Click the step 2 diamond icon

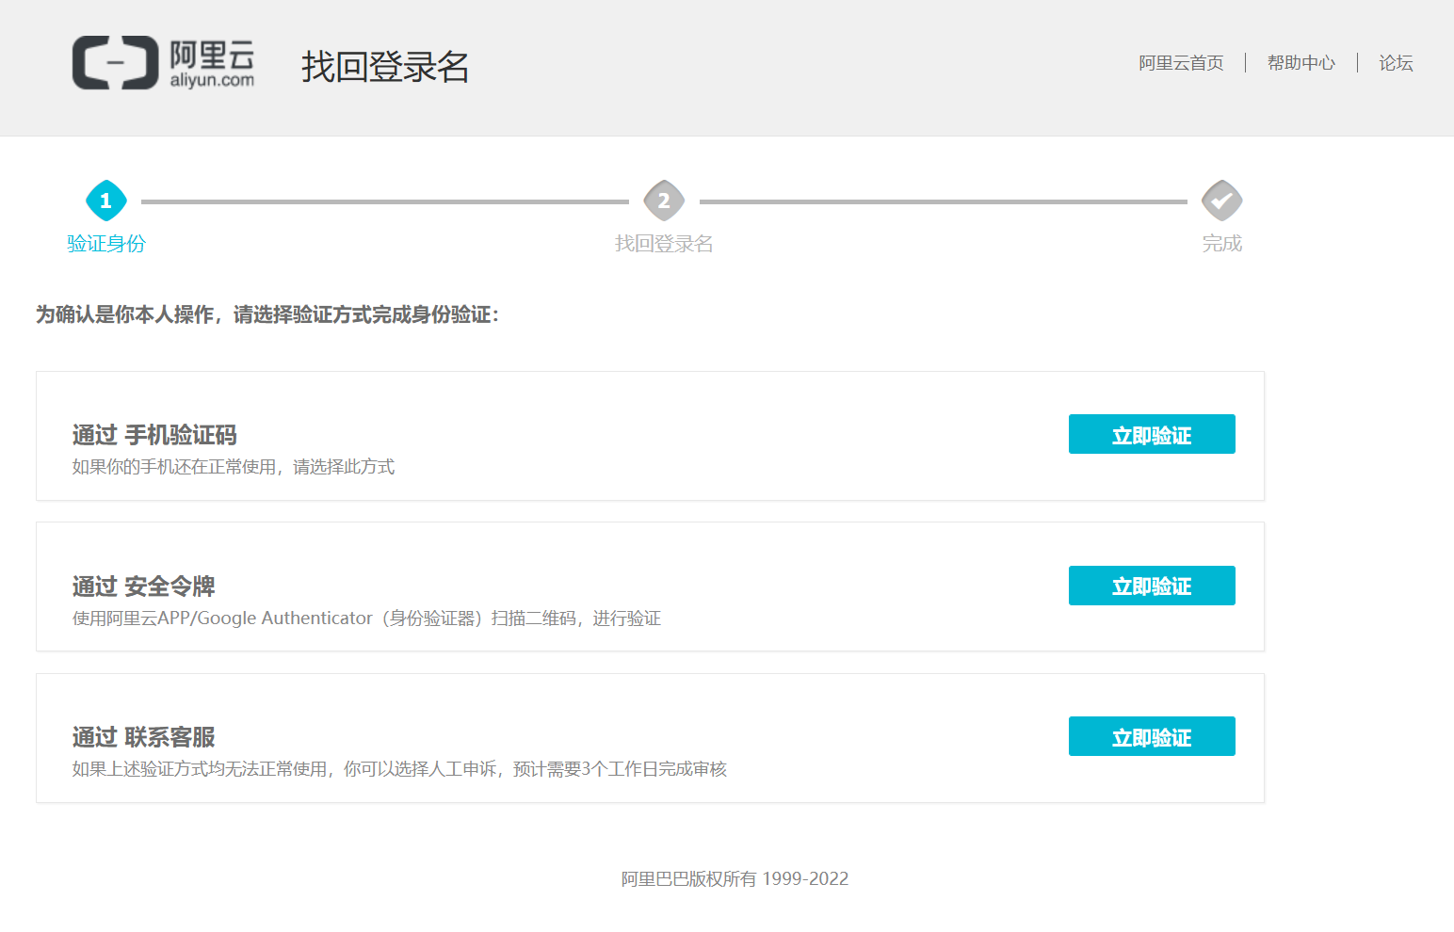(664, 201)
